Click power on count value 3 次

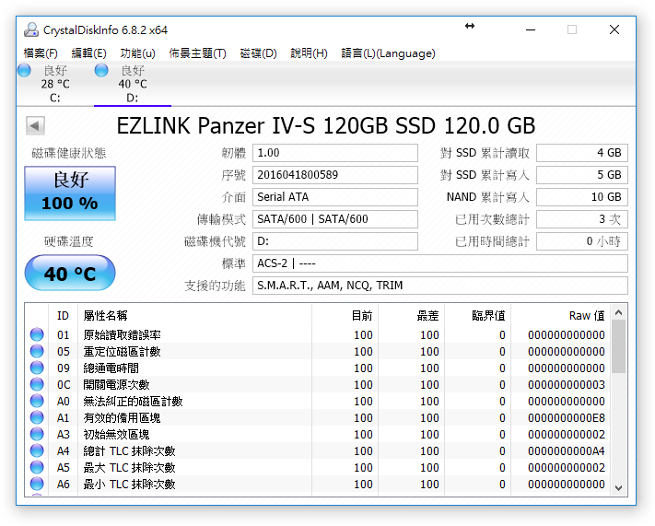[582, 219]
